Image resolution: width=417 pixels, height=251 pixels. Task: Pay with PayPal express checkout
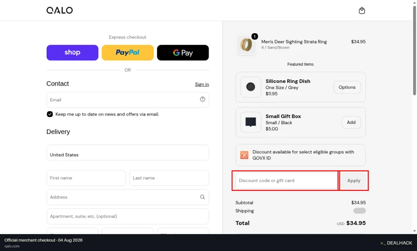[x=128, y=53]
